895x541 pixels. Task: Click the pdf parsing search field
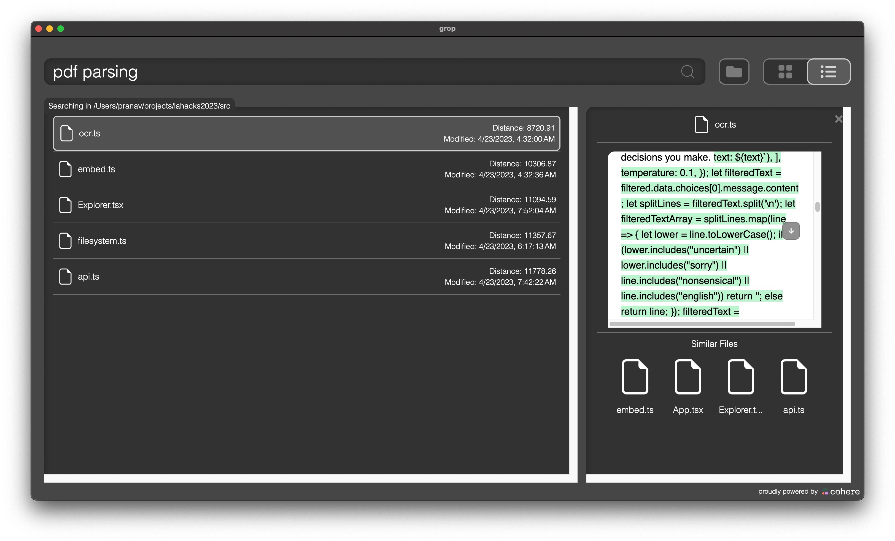click(x=363, y=72)
